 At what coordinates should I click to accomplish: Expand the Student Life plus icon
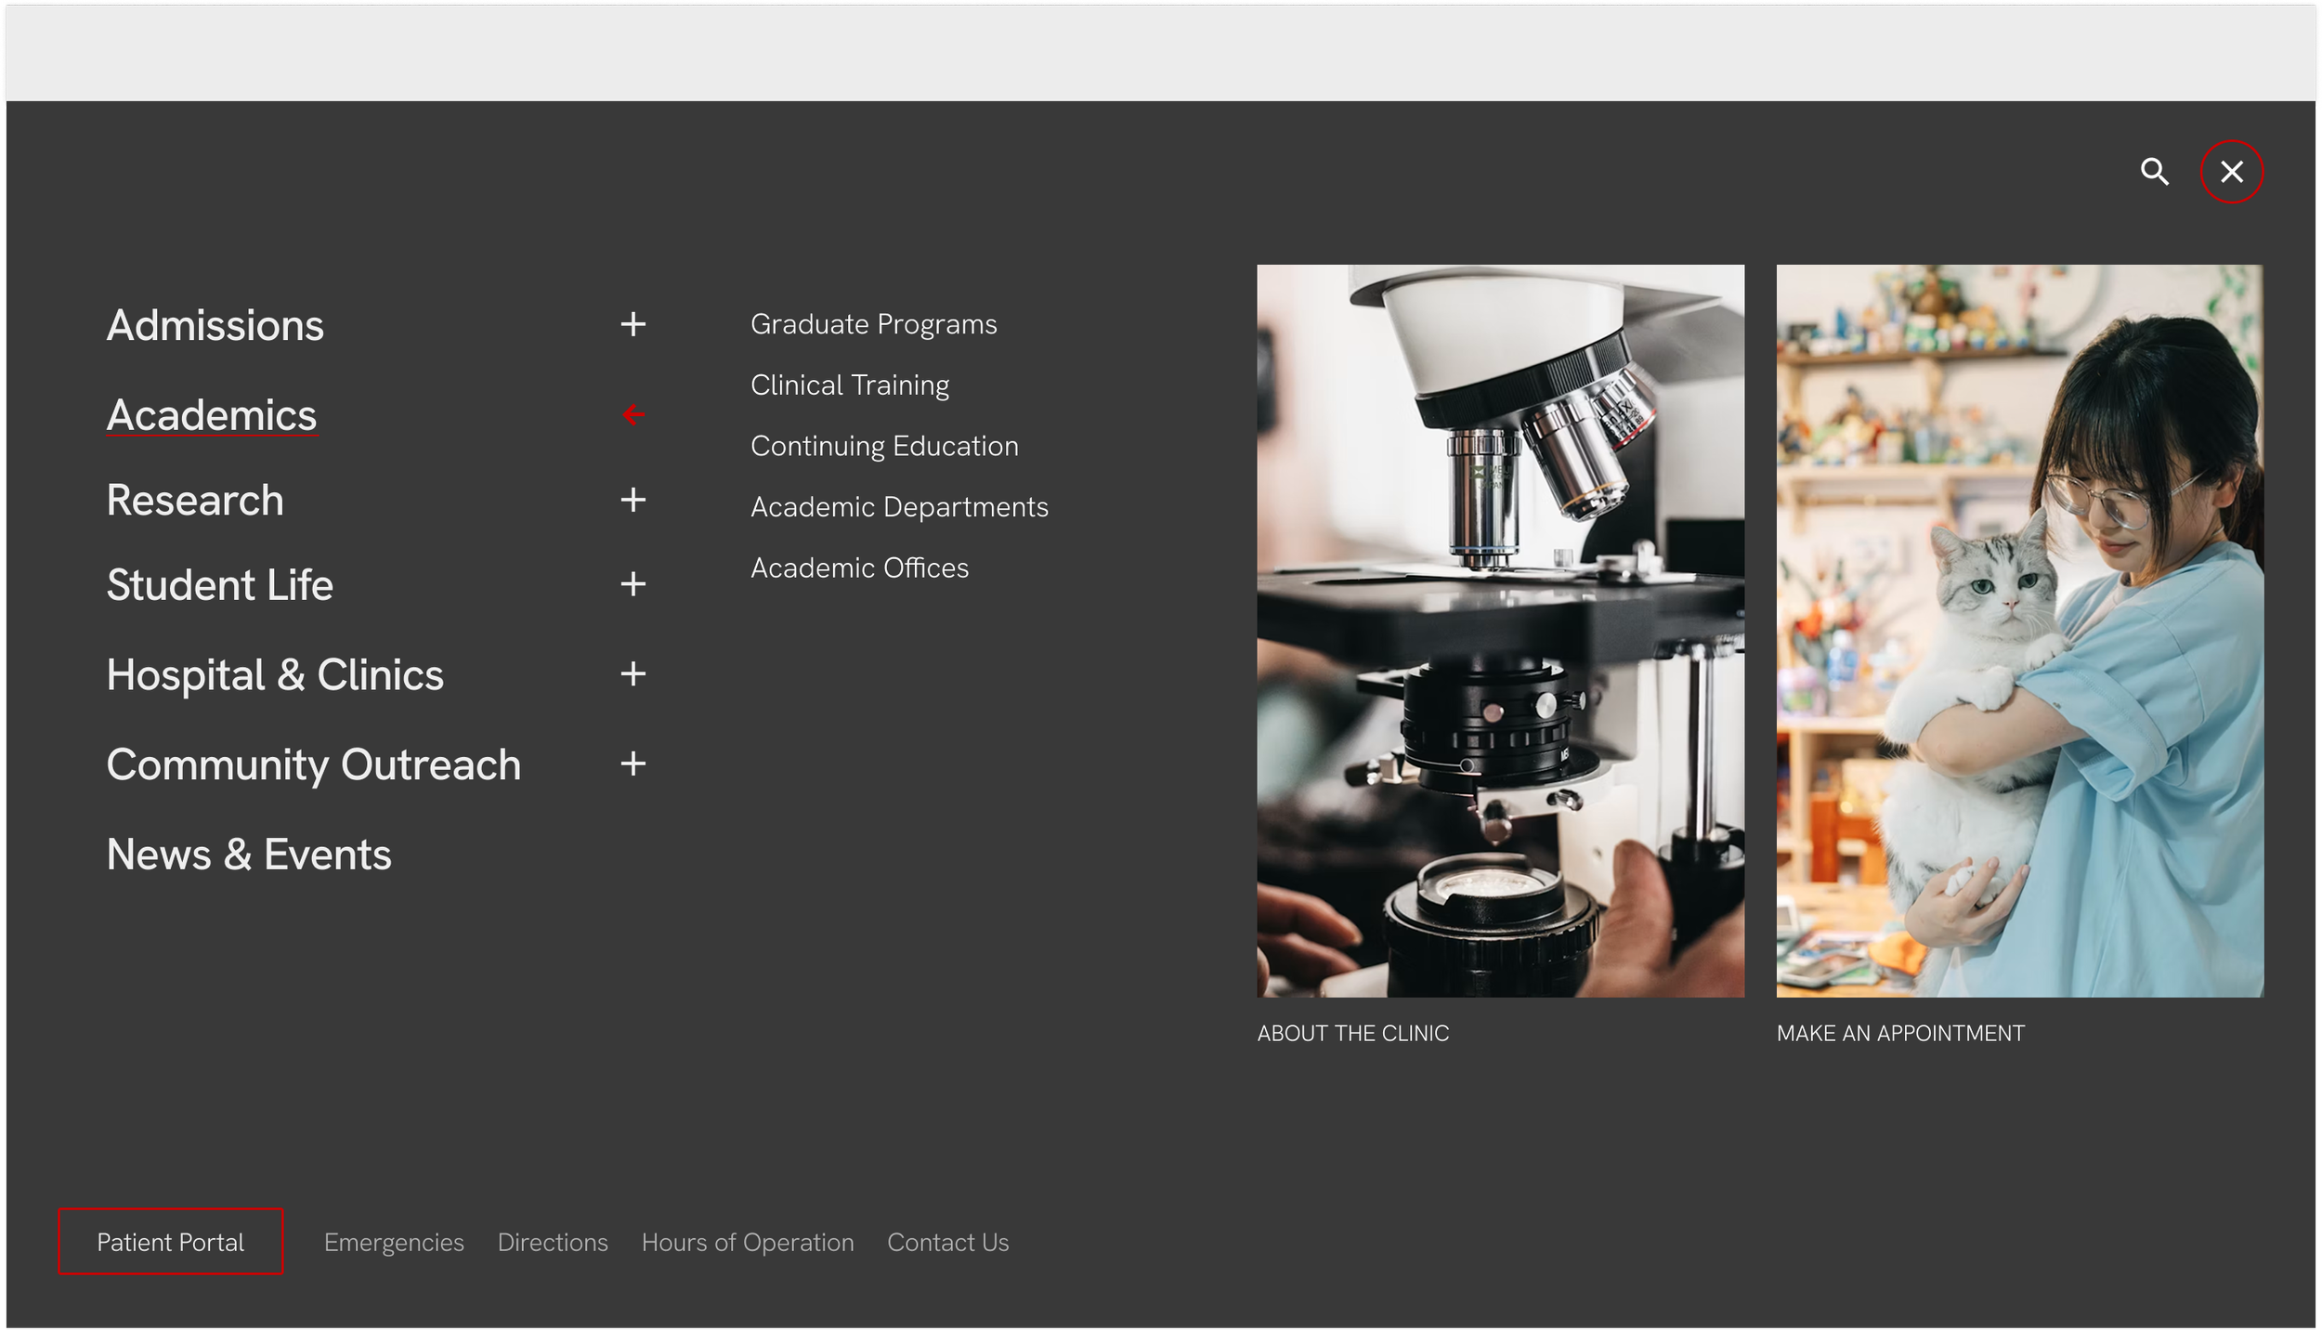click(633, 584)
